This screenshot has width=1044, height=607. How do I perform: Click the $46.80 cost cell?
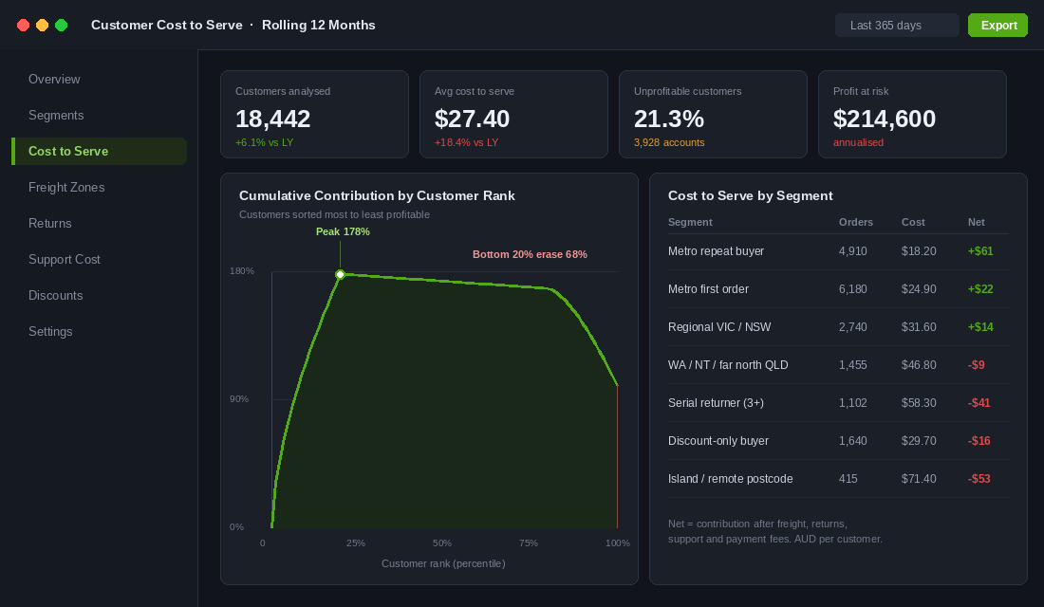919,365
